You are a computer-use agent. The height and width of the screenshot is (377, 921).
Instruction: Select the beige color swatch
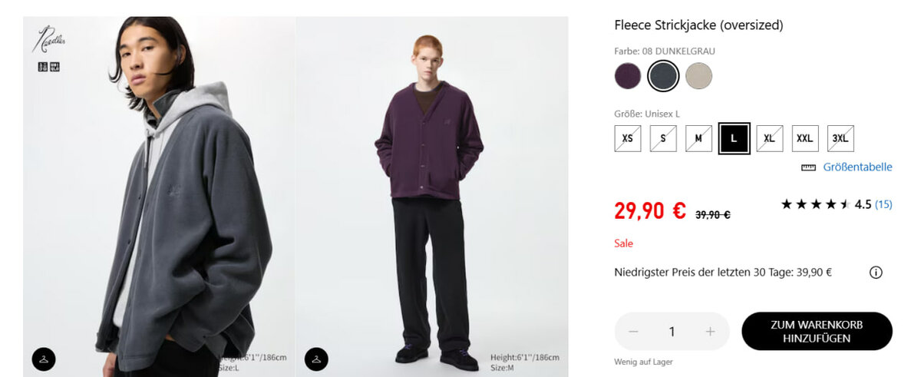tap(698, 76)
